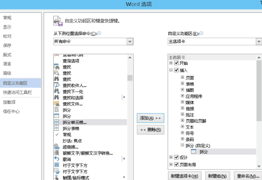This screenshot has height=180, width=262.
Task: Select the 超链接 globe icon
Action: tap(57, 147)
